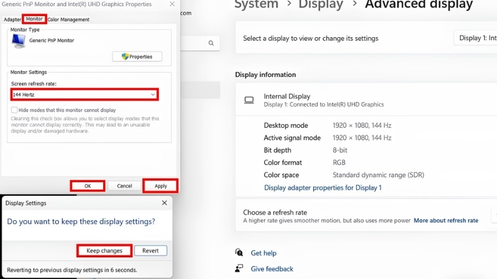The height and width of the screenshot is (279, 497).
Task: Click the Choose a refresh rate label
Action: (x=275, y=212)
